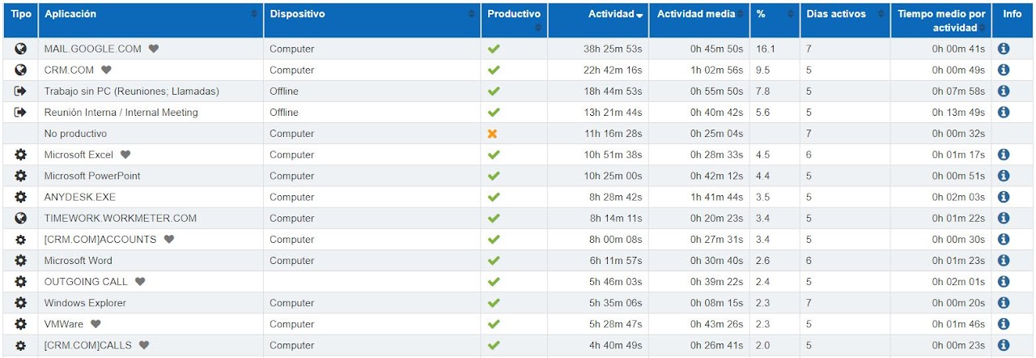Sort table by Aplicación column
Viewport: 1036px width, 358px height.
(70, 14)
